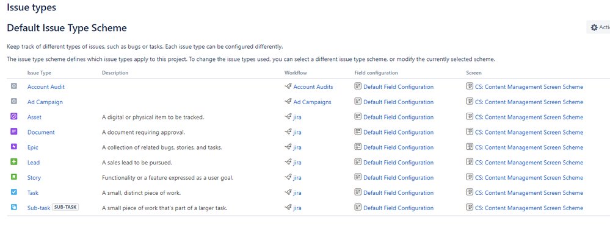Viewport: 610px width, 229px height.
Task: Click the 'A small, distinct piece of work.' description
Action: pyautogui.click(x=142, y=193)
